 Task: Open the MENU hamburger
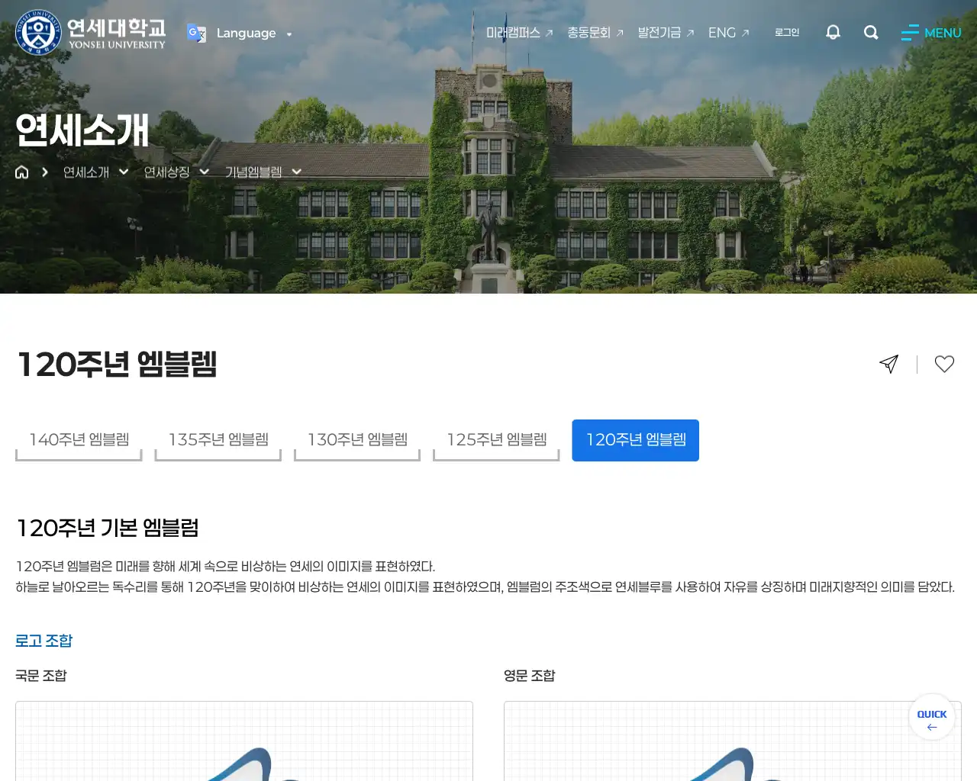click(x=931, y=33)
